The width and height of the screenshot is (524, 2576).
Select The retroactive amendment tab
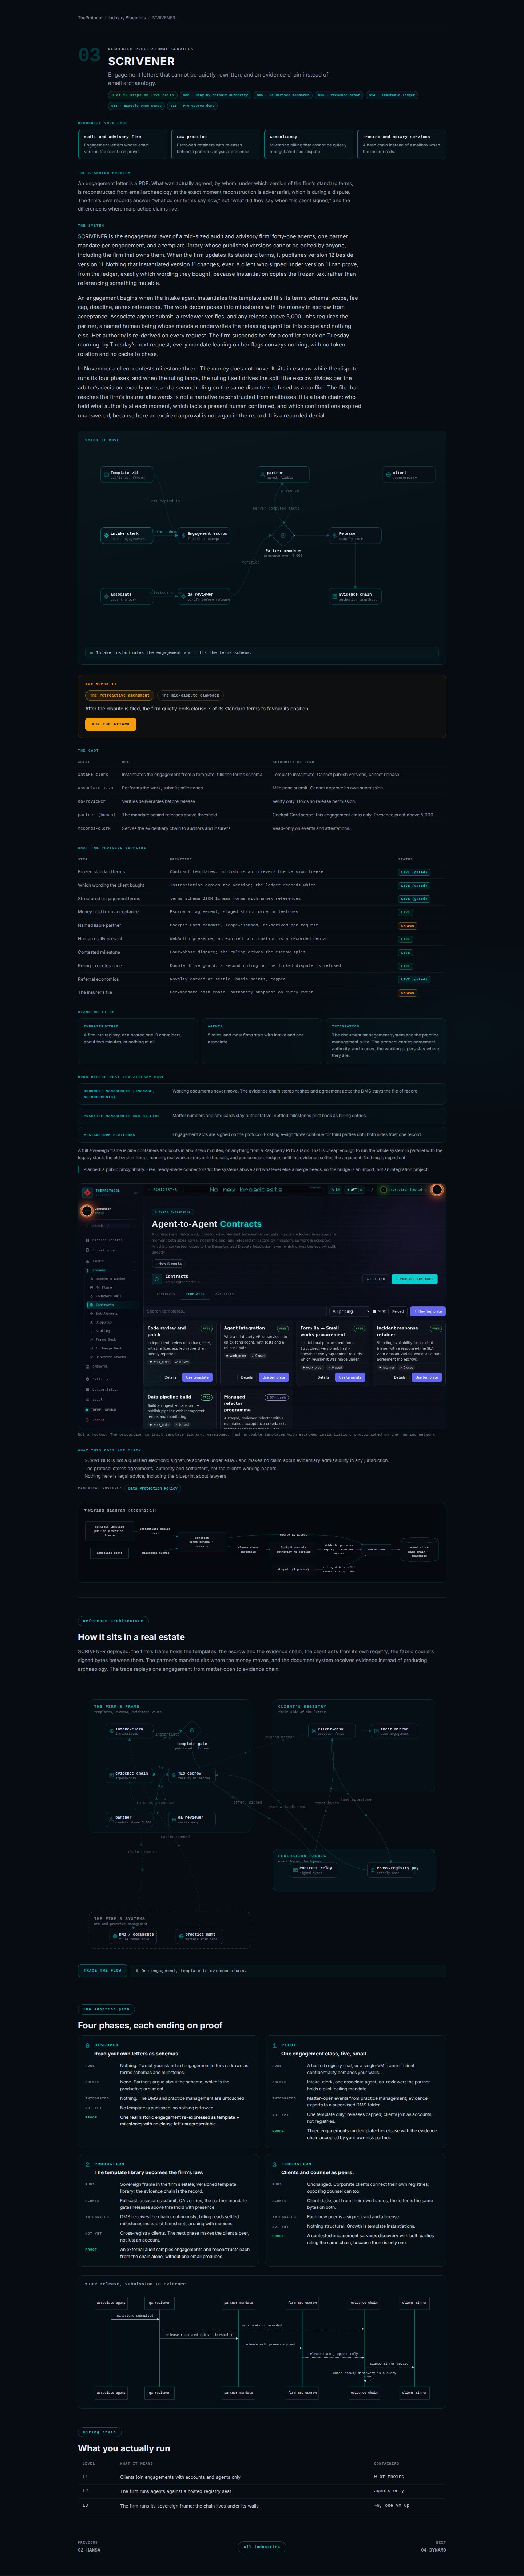pos(120,695)
